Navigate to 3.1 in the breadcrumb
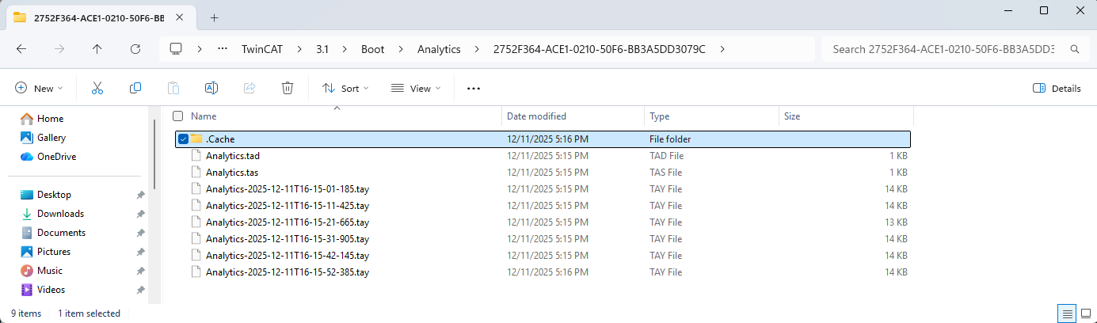 point(322,49)
